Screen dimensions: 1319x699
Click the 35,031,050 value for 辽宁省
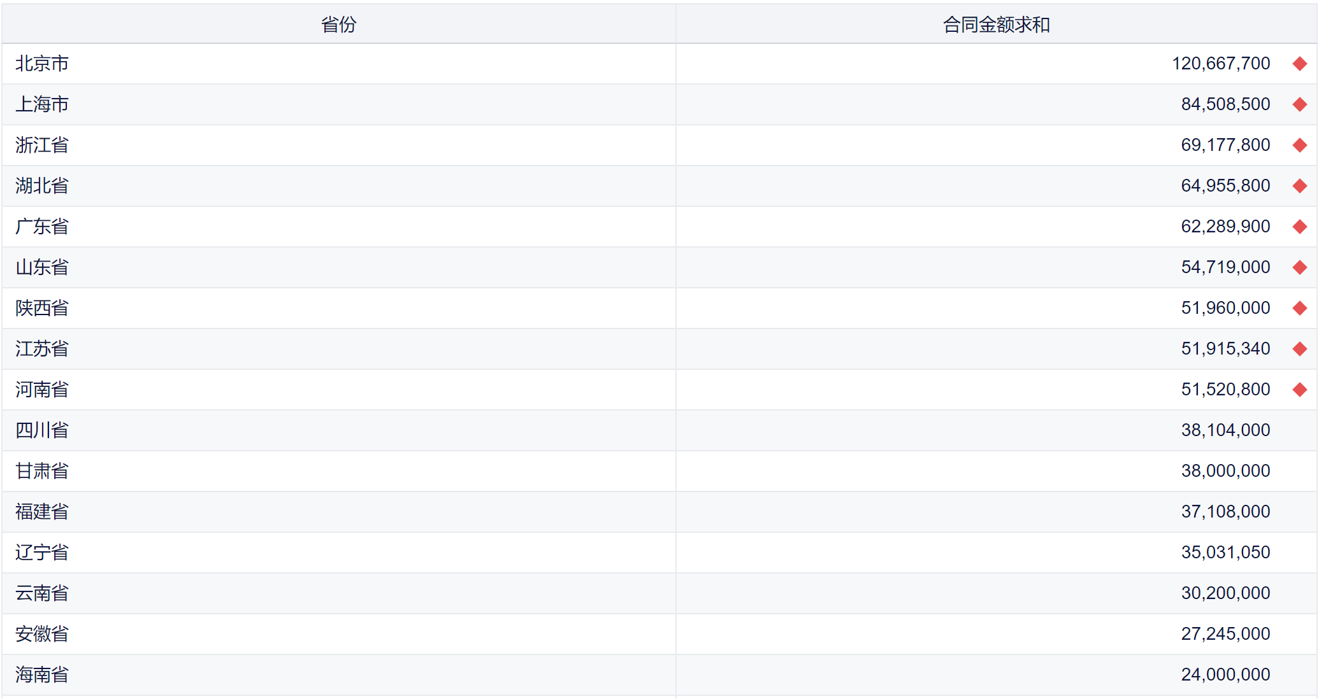[x=1225, y=553]
